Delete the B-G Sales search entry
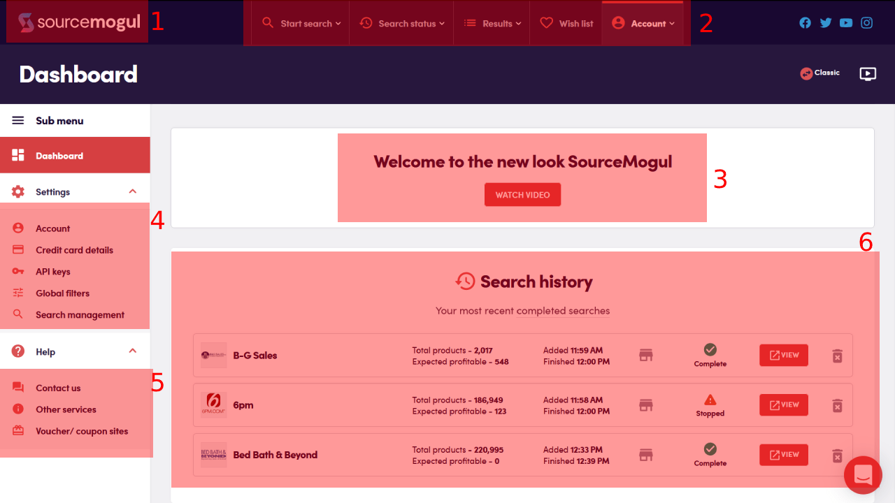Image resolution: width=895 pixels, height=503 pixels. pos(837,356)
